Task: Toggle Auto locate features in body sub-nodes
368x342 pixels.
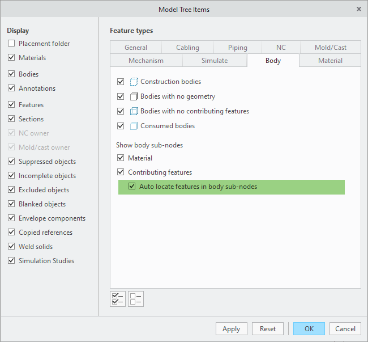Action: 132,186
